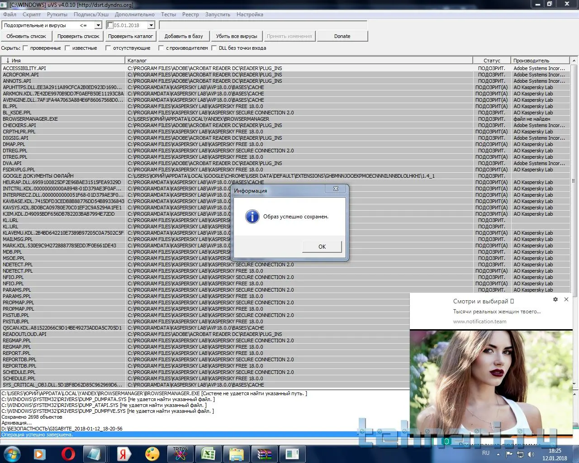Viewport: 579px width, 463px height.
Task: Open Excel from the taskbar
Action: (x=208, y=454)
